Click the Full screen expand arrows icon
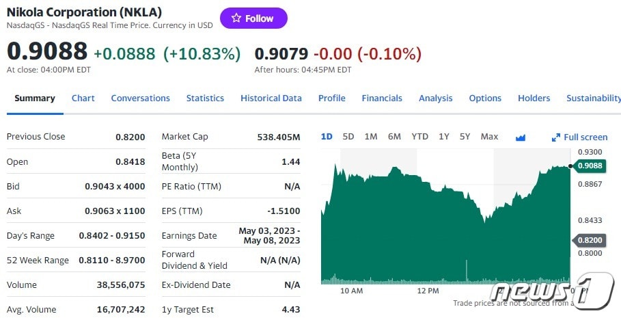This screenshot has height=318, width=621. (x=556, y=137)
